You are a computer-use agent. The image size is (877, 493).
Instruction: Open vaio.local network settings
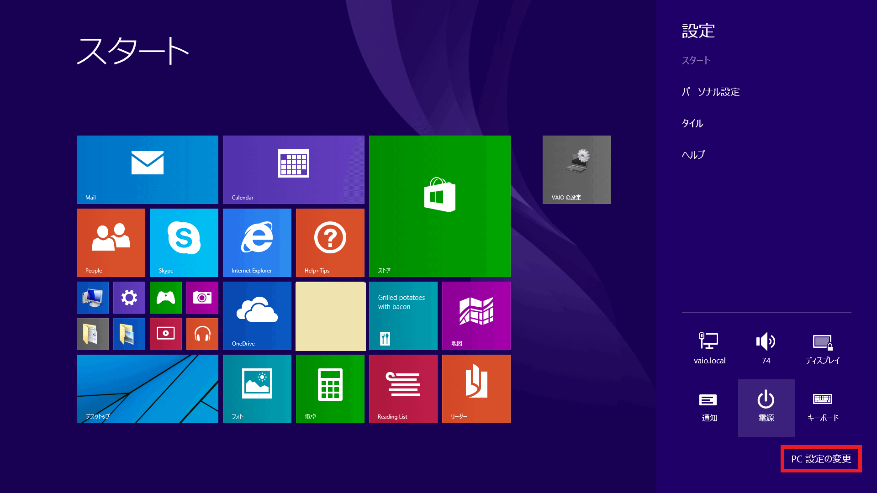point(709,348)
